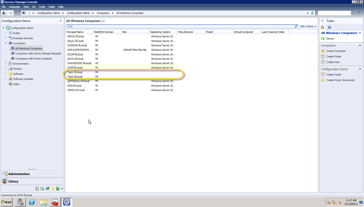The height and width of the screenshot is (207, 364).
Task: Open the red toolbox app in taskbar
Action: pyautogui.click(x=55, y=202)
